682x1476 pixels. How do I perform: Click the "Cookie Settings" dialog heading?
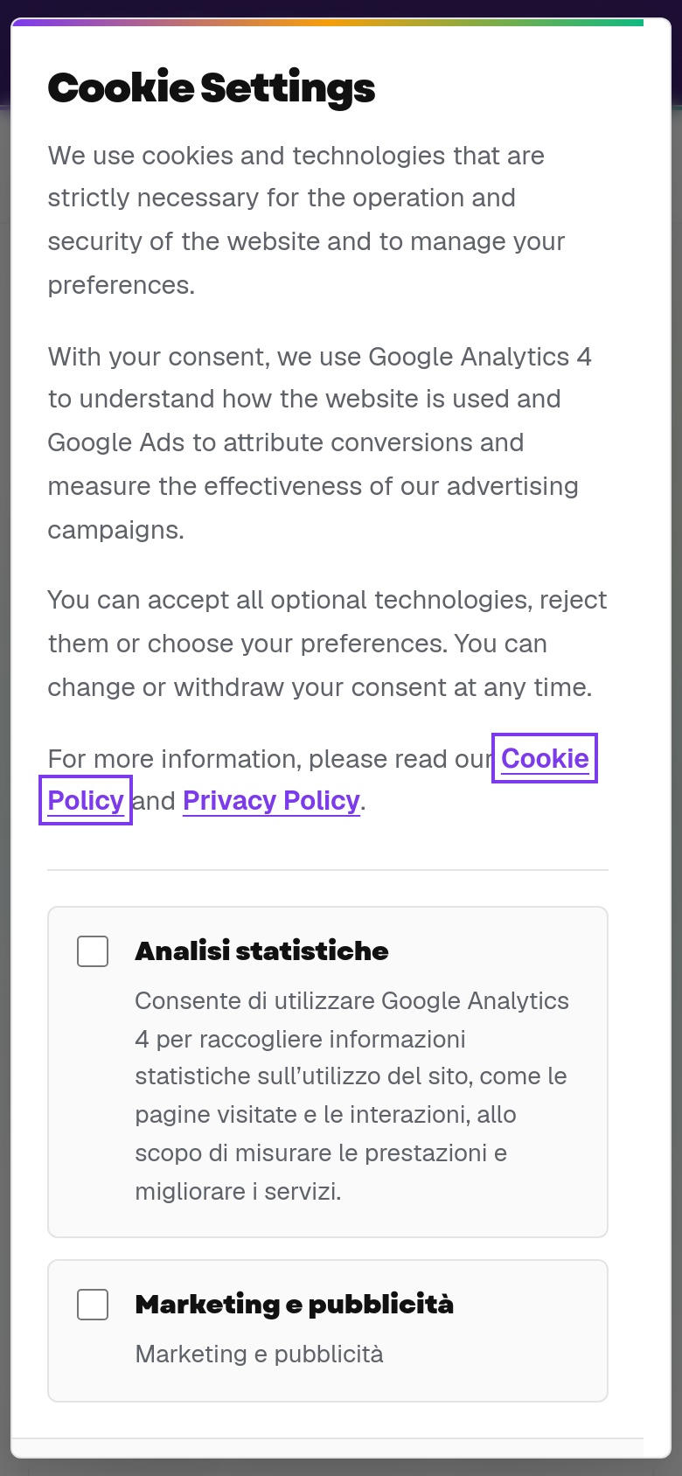point(212,87)
